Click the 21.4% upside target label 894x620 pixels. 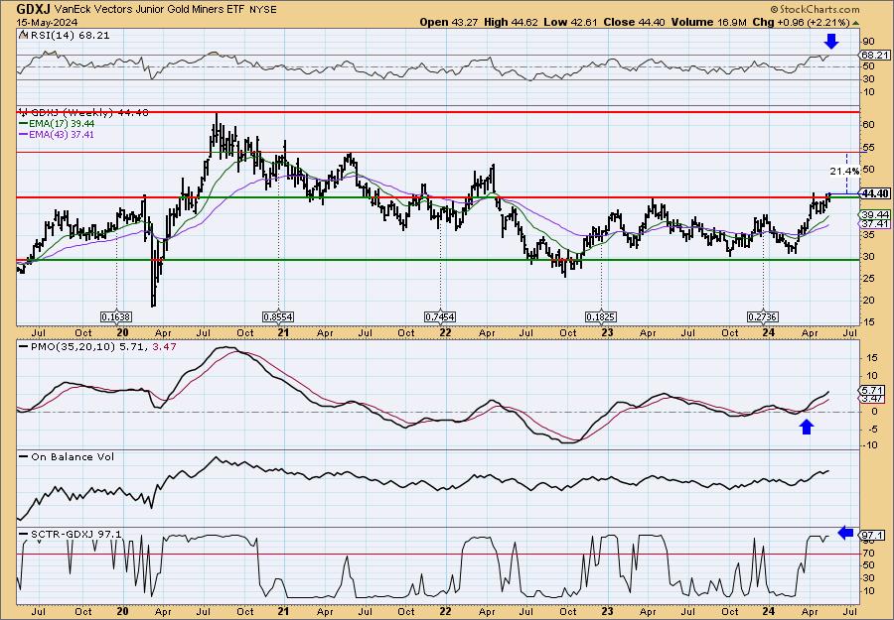click(844, 171)
